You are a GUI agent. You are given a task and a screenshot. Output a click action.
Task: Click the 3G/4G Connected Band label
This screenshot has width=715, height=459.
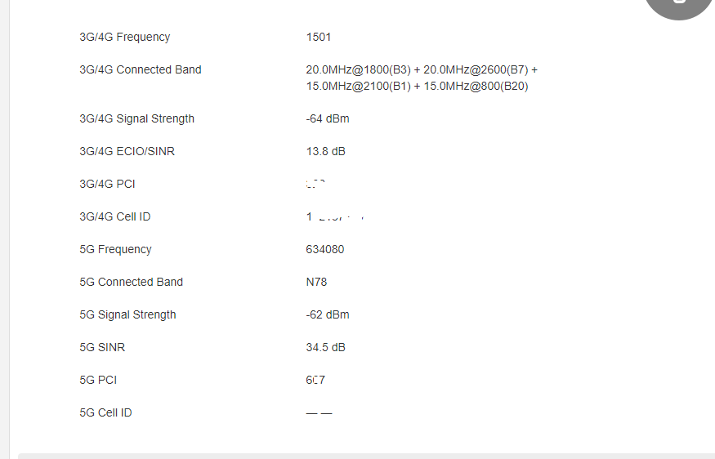[140, 69]
